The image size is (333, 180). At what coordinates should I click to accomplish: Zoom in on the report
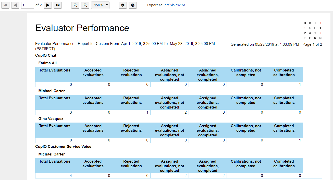(75, 5)
